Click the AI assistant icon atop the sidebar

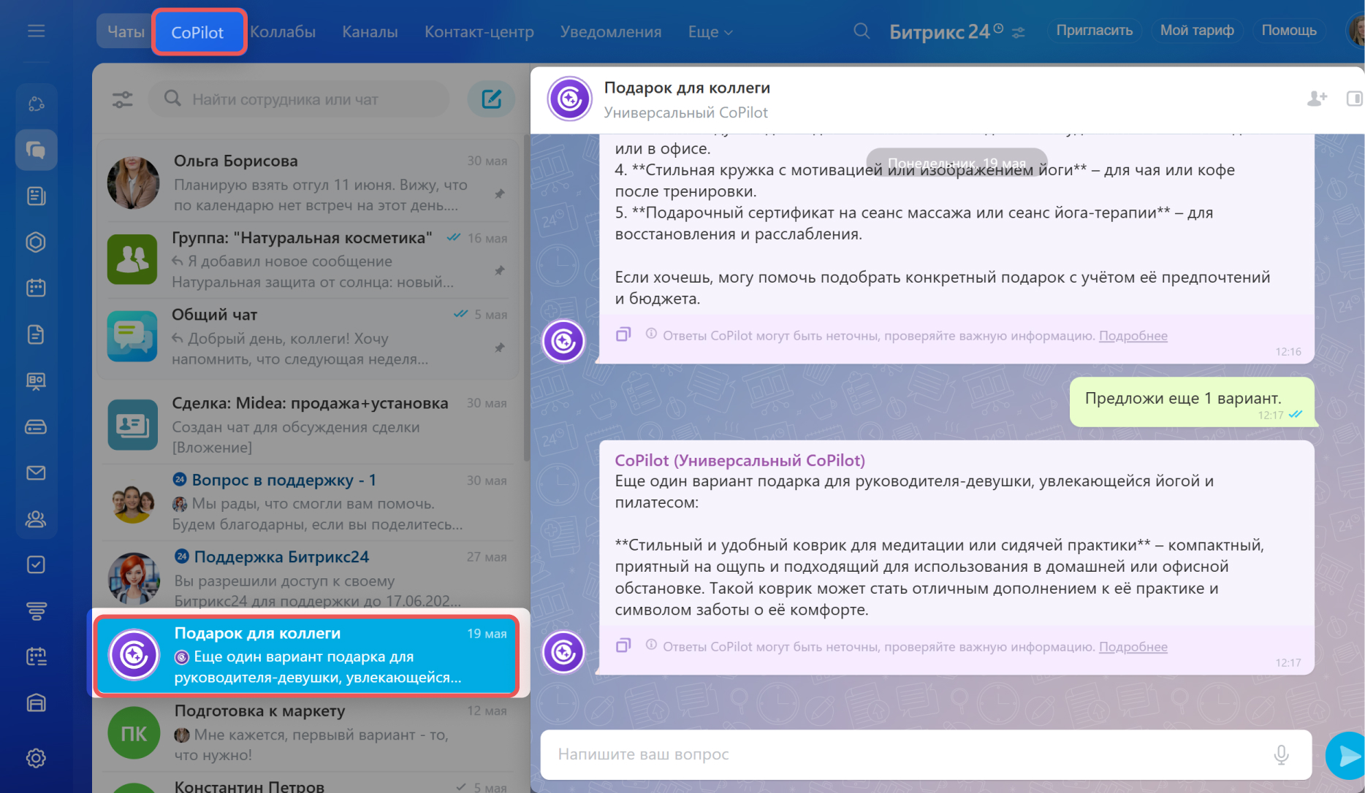pos(36,104)
